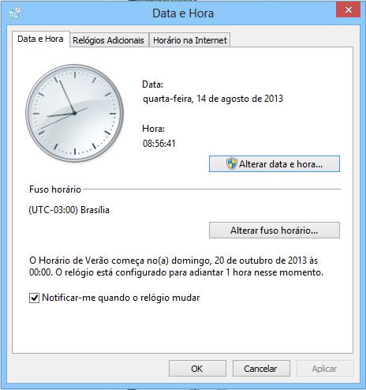Switch to the Relógios Adicionais tab
The width and height of the screenshot is (366, 390).
tap(108, 40)
